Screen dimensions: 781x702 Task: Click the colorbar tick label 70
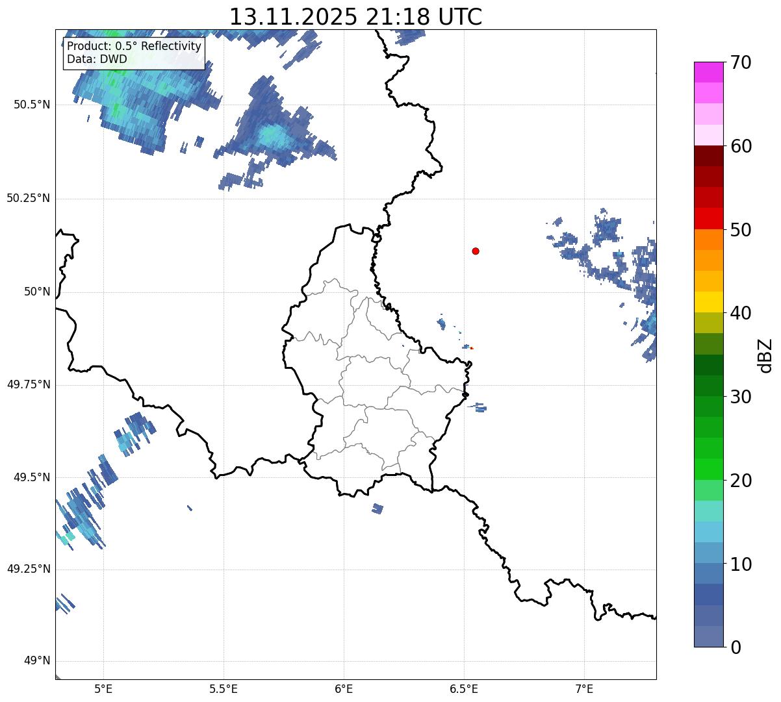click(x=740, y=63)
